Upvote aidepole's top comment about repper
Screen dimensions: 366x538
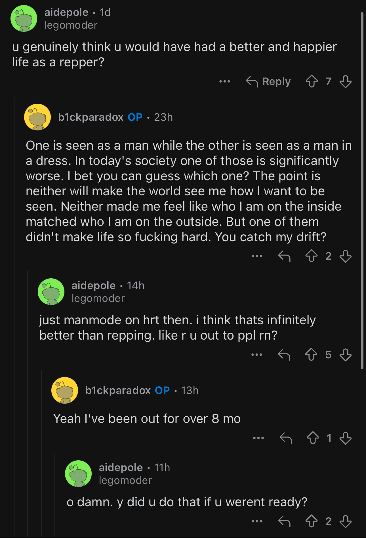point(312,81)
